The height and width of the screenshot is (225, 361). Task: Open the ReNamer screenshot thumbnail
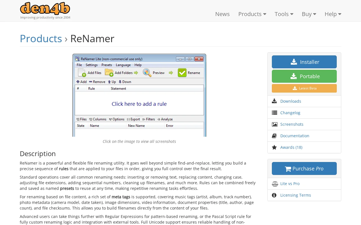[x=139, y=95]
